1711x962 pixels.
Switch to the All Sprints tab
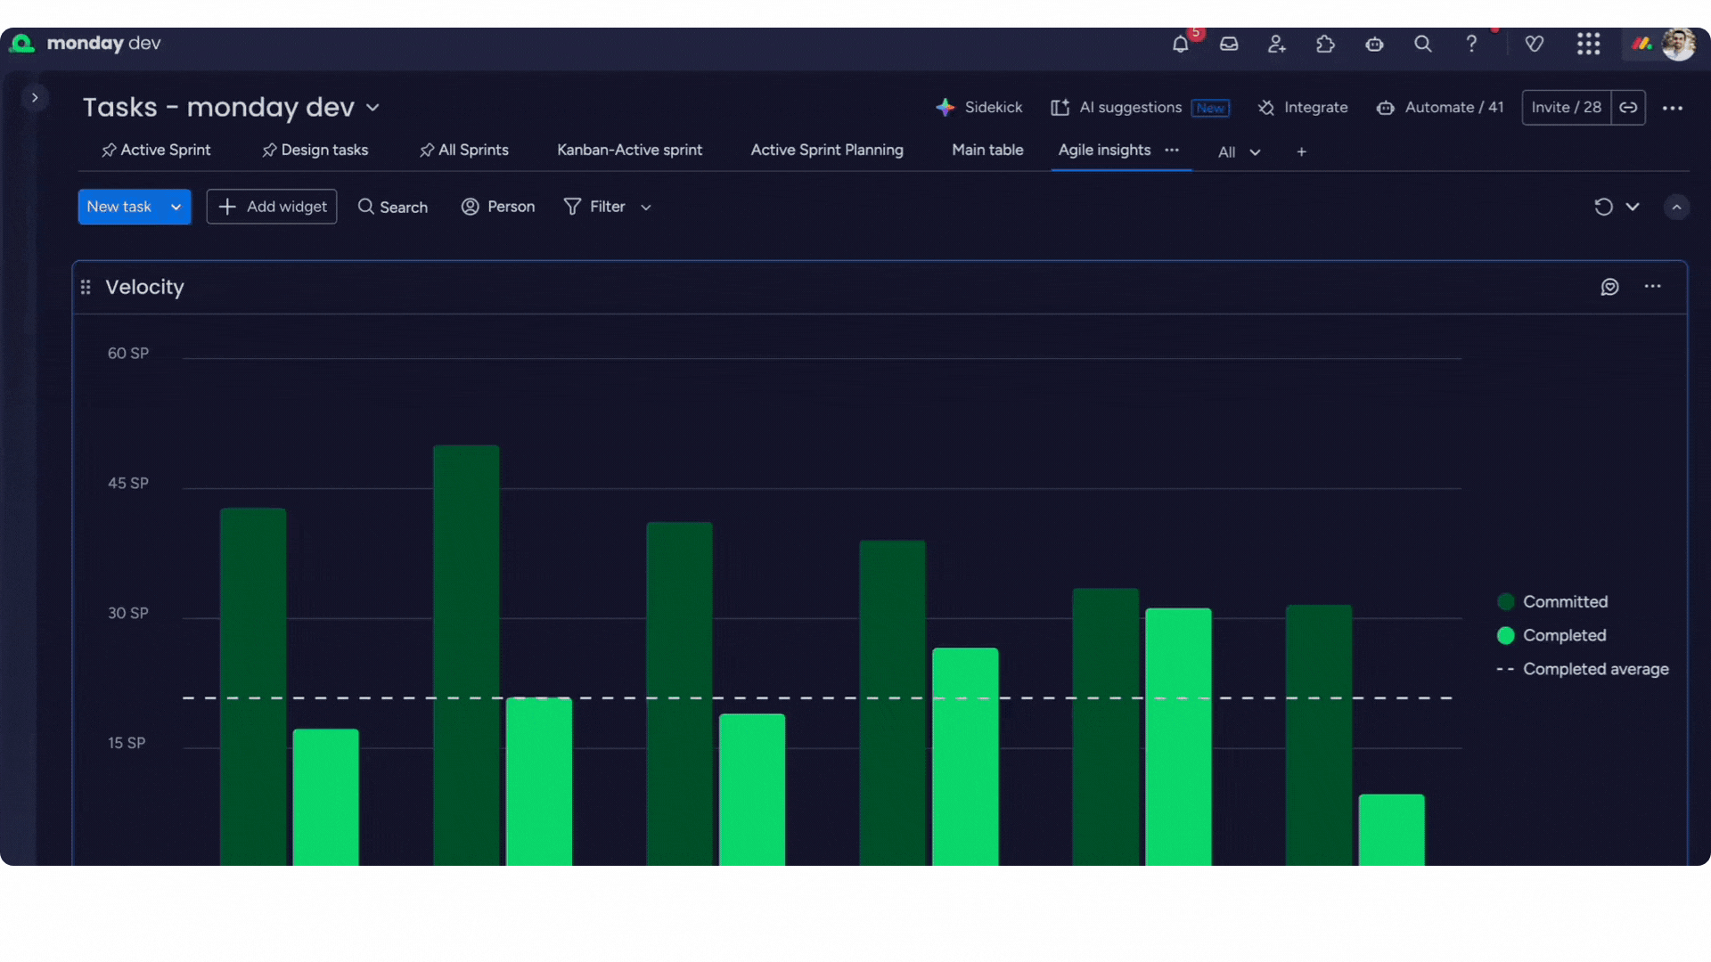click(463, 151)
